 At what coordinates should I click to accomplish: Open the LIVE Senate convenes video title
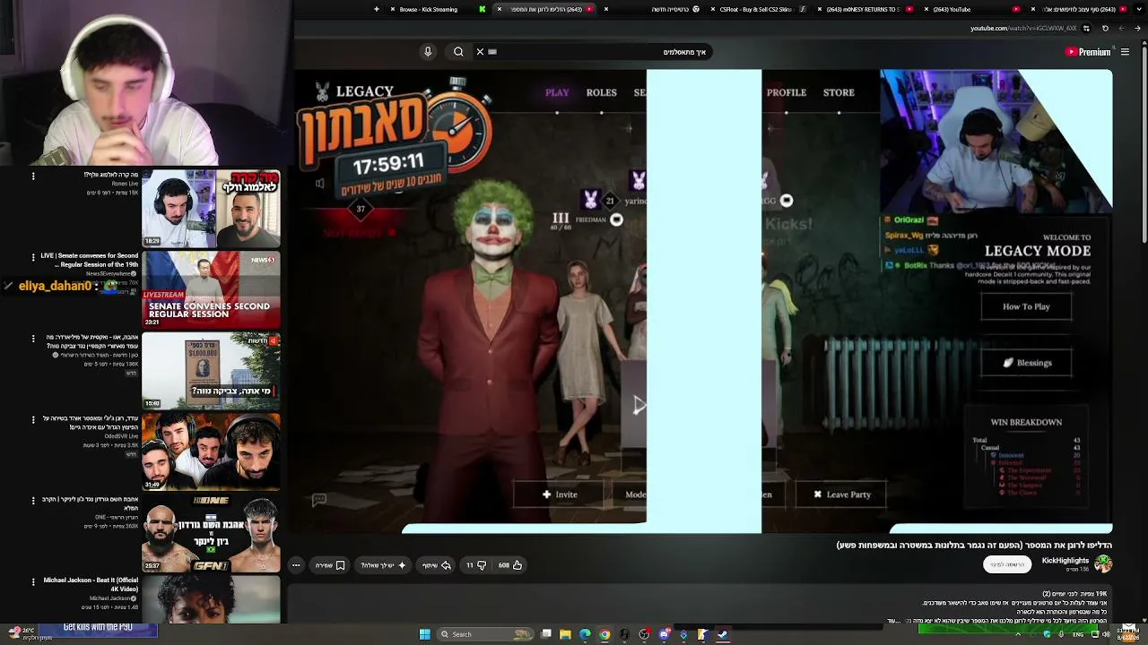89,260
